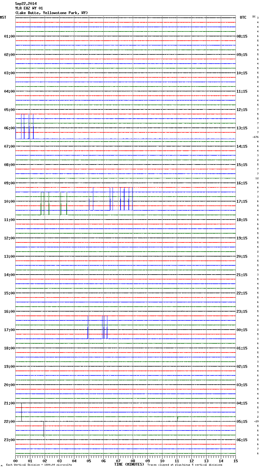The image size is (260, 469).
Task: Select the 17:00 MST time label
Action: pos(9,330)
